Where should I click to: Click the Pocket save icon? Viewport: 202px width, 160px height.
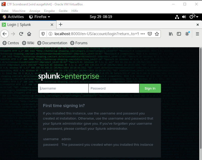click(x=150, y=34)
